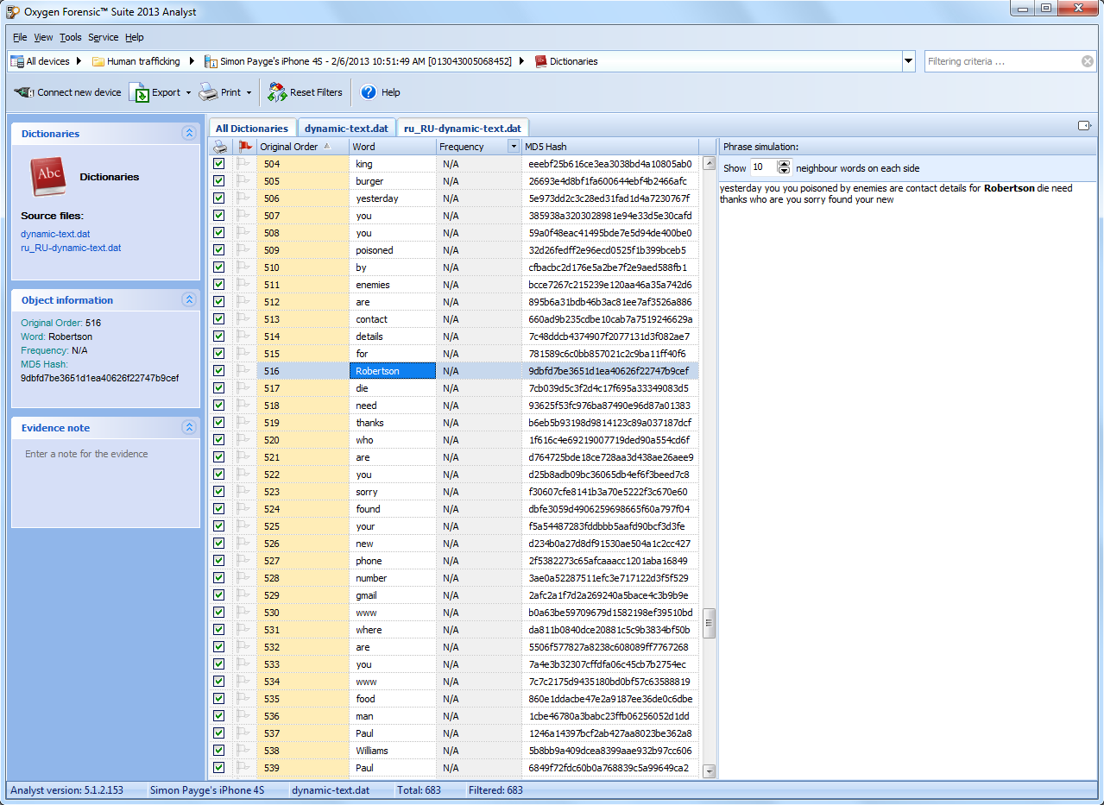Clear the filtering criteria X icon
The height and width of the screenshot is (805, 1104).
(x=1088, y=61)
